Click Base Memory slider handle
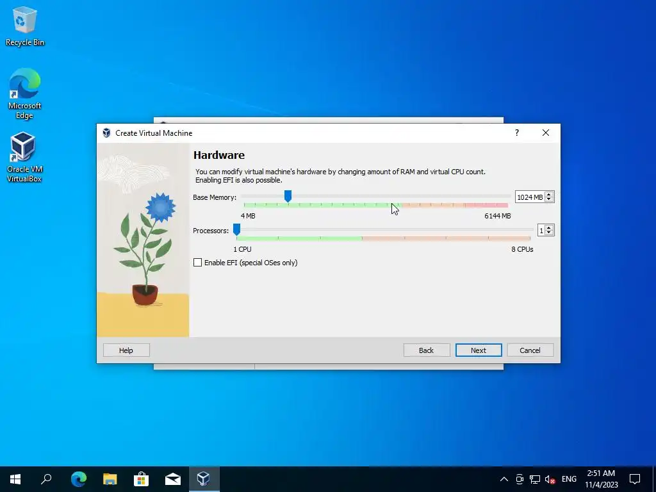The width and height of the screenshot is (656, 492). point(288,196)
